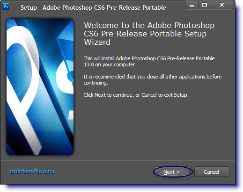Click the horizontal separator line above the buttons
The width and height of the screenshot is (243, 192).
(x=118, y=160)
